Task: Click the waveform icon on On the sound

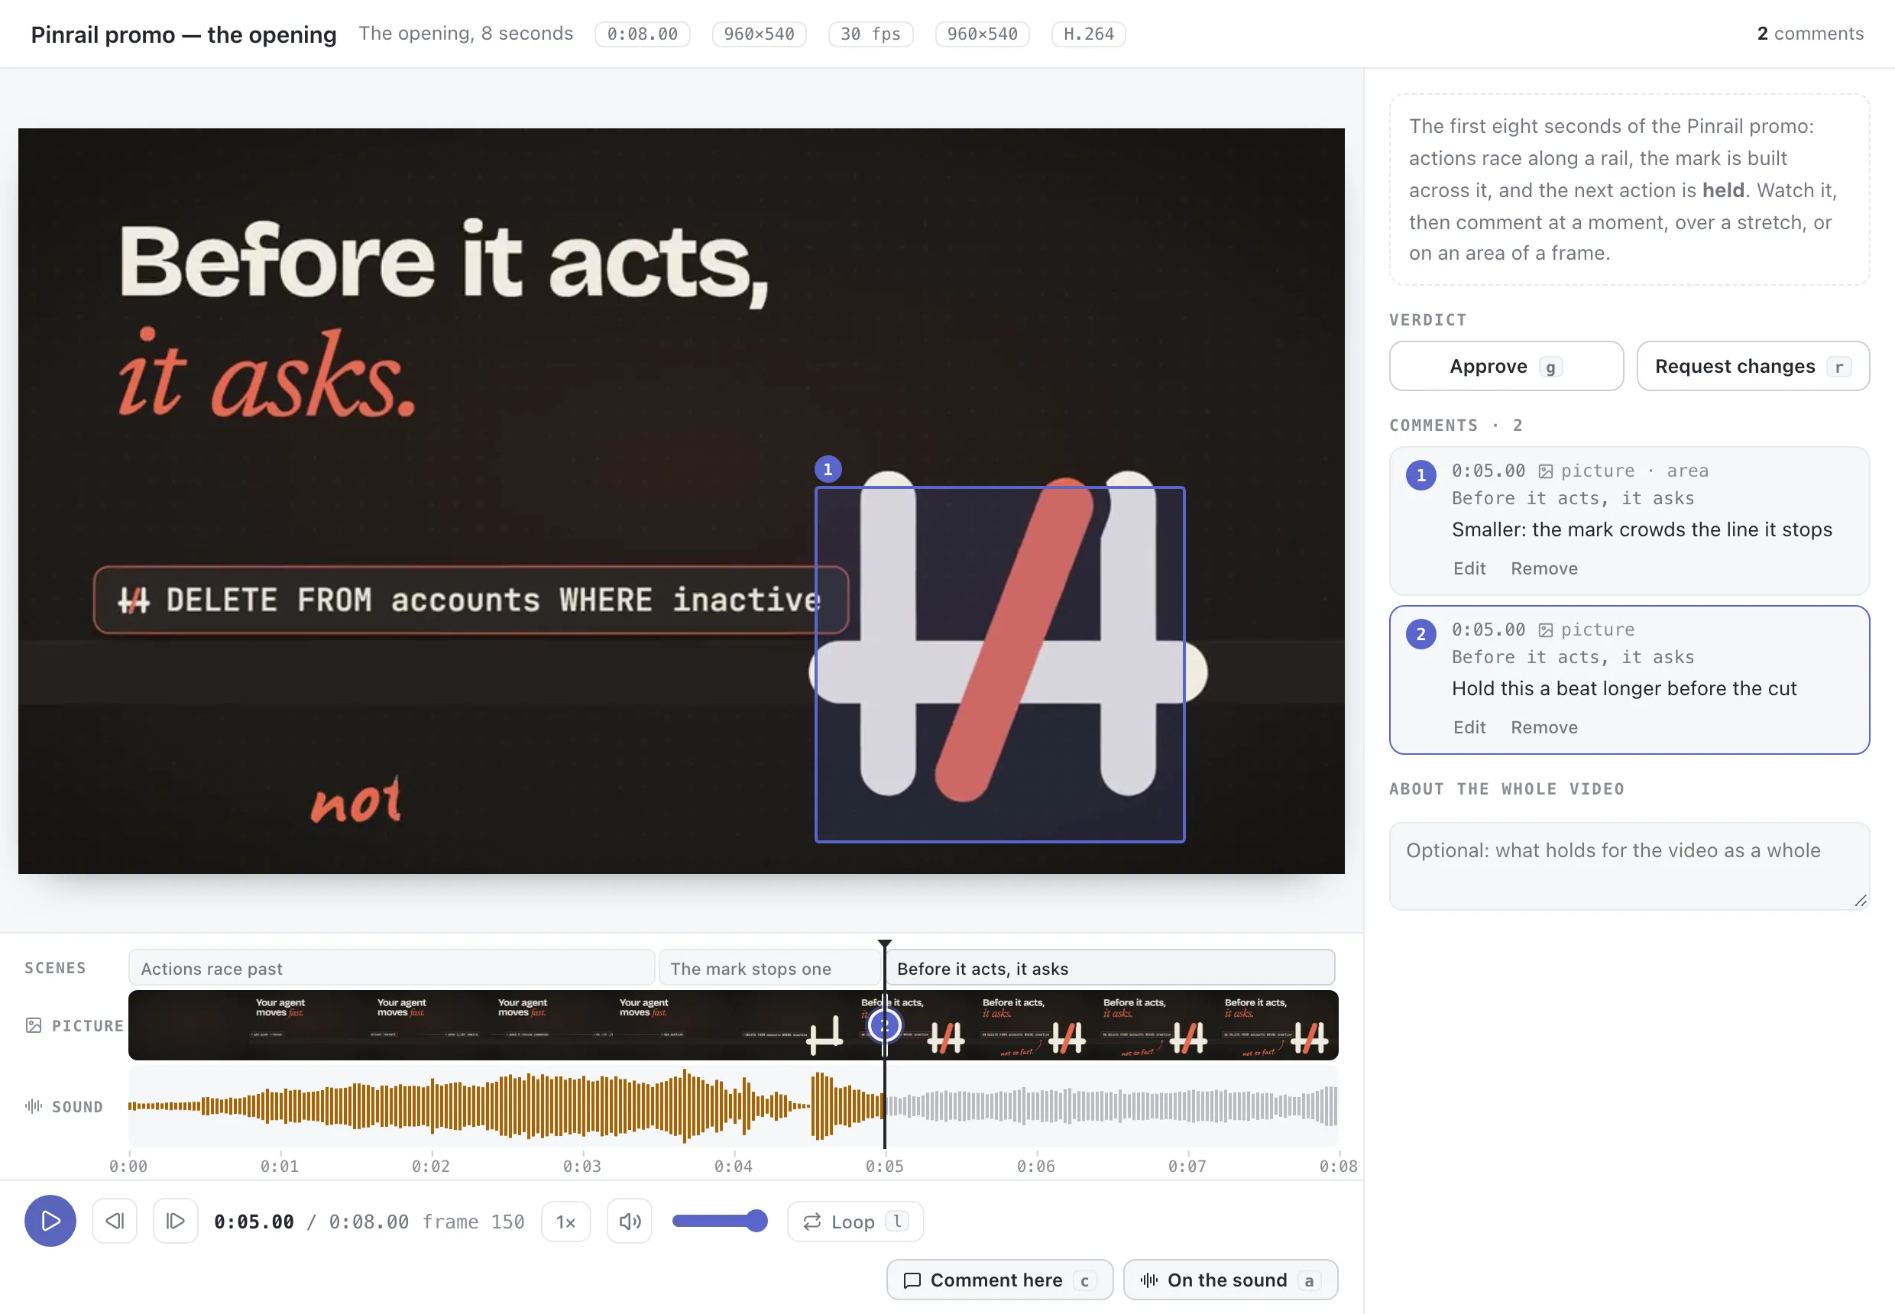Action: 1149,1280
